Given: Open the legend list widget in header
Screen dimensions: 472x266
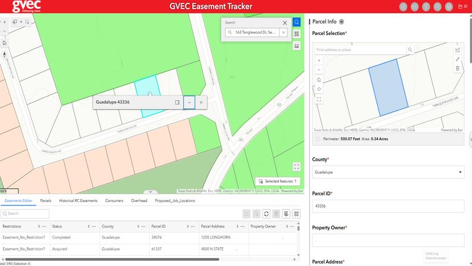Looking at the screenshot, I should tap(414, 7).
